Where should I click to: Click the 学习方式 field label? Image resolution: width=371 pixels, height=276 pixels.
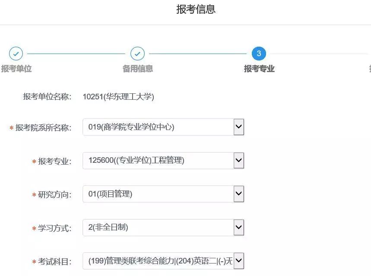[x=54, y=228]
